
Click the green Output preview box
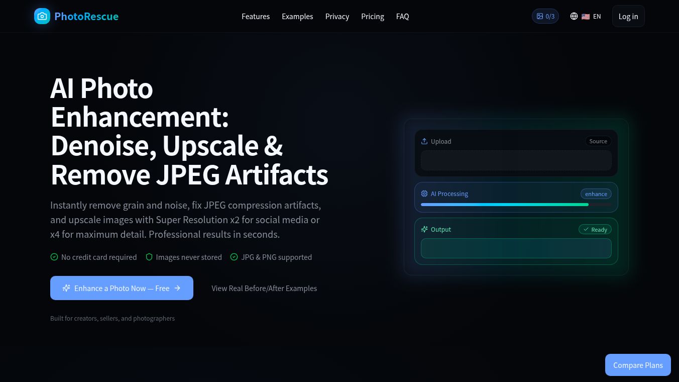point(516,248)
